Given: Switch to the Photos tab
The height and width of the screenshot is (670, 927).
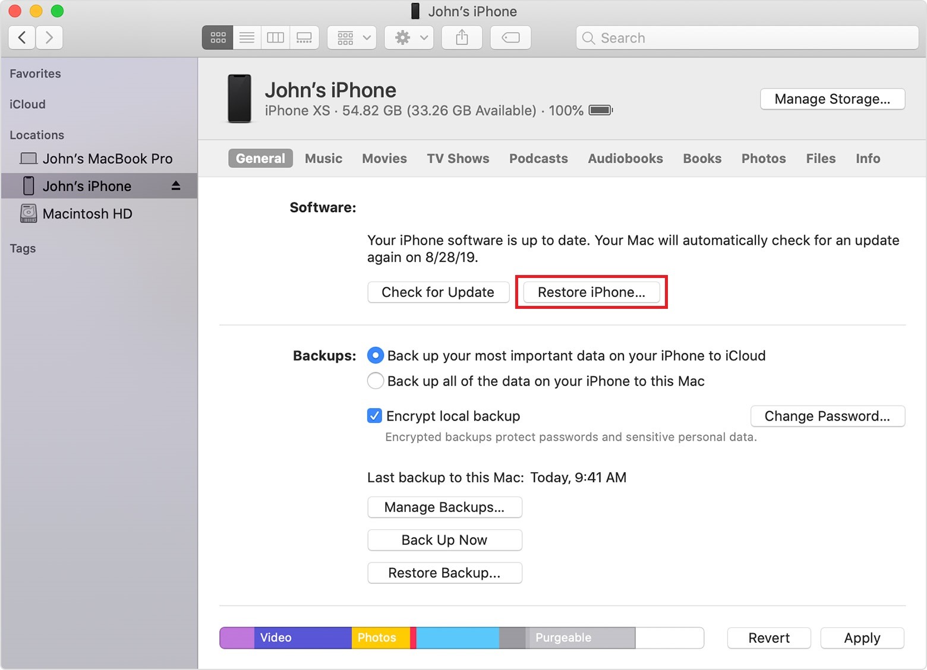Looking at the screenshot, I should click(x=763, y=159).
